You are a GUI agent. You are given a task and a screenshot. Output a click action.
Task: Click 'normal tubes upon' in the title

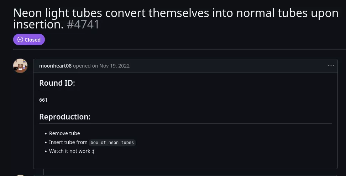point(287,13)
